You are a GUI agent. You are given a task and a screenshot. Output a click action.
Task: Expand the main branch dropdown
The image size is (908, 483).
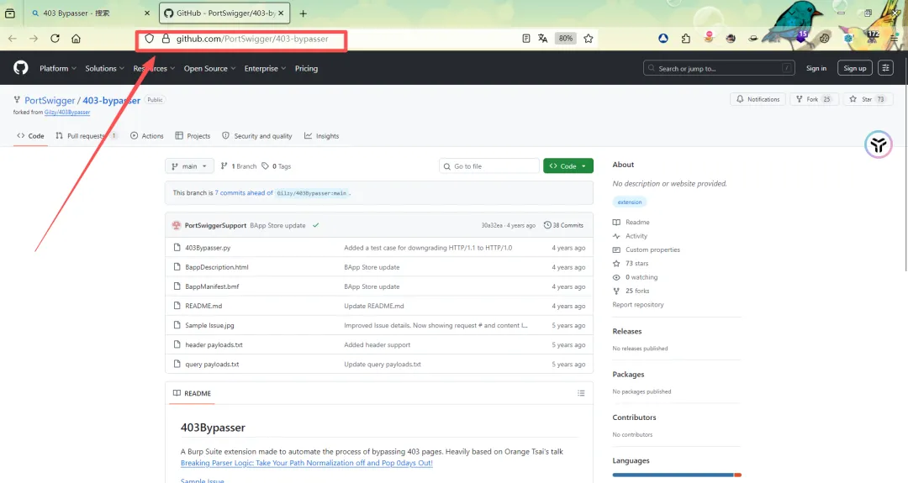(x=189, y=166)
